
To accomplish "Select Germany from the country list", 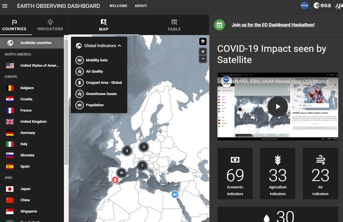I will (27, 133).
